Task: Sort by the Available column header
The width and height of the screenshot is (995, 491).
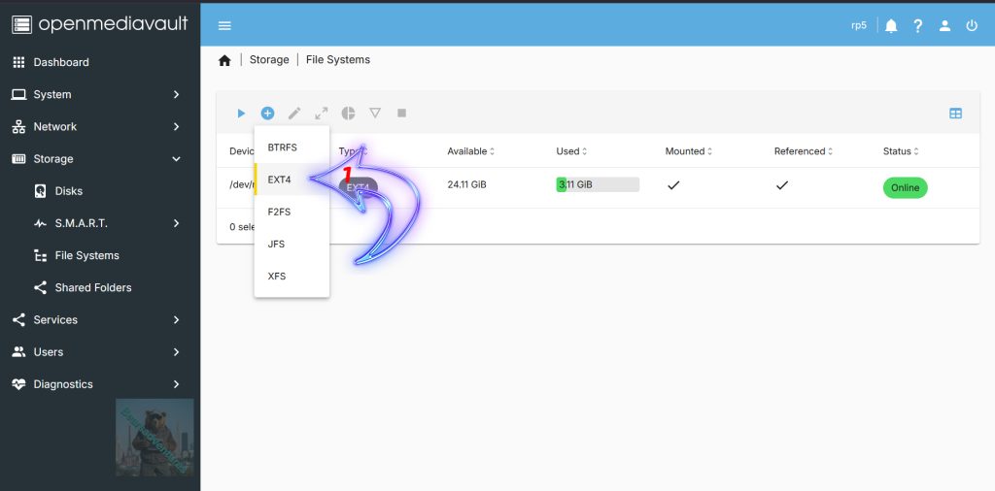Action: pyautogui.click(x=471, y=151)
